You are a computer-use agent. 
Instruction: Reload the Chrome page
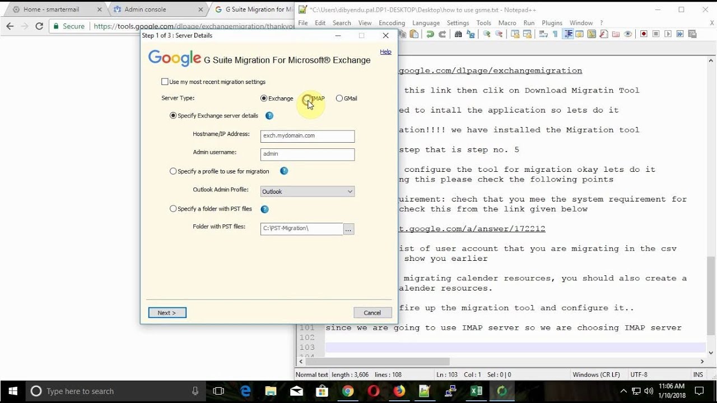click(x=39, y=26)
